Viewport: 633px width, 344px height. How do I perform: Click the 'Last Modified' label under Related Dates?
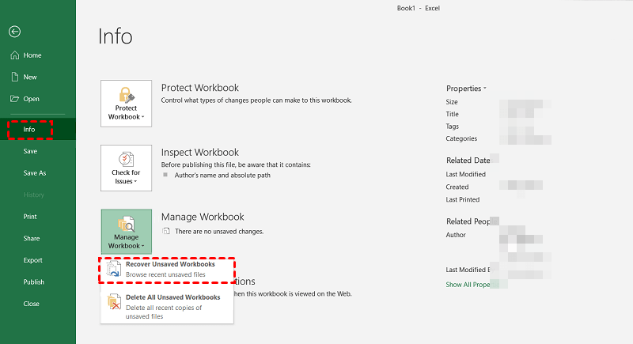click(465, 174)
